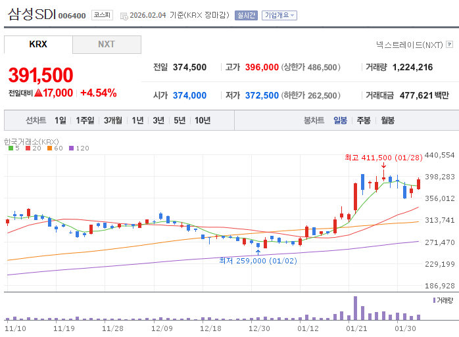Select the 5년 line chart period
This screenshot has width=459, height=337.
(180, 120)
